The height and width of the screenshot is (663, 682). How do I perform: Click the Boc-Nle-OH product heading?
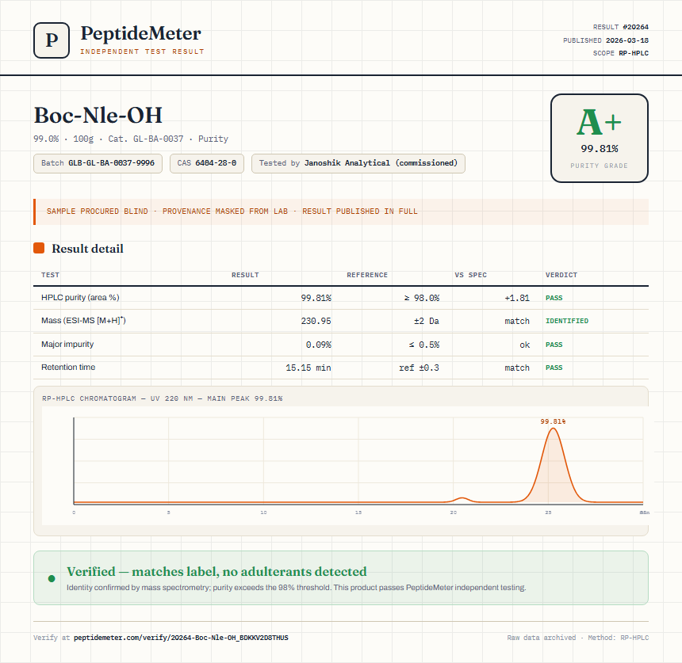click(98, 115)
